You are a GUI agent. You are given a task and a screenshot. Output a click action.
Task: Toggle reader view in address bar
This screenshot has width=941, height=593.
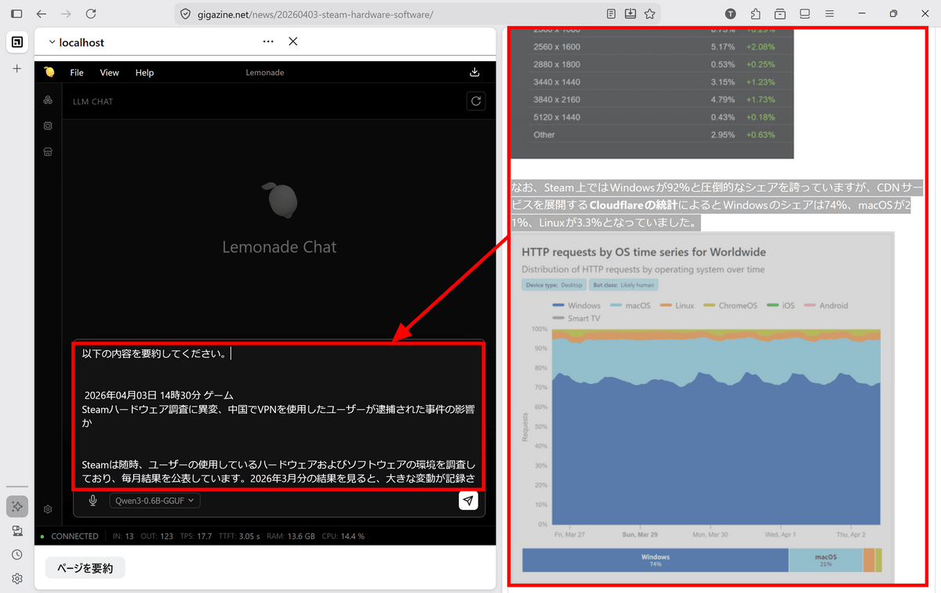click(612, 14)
